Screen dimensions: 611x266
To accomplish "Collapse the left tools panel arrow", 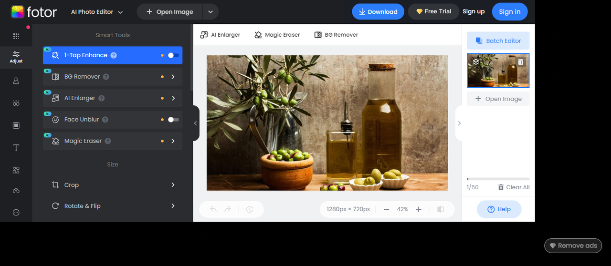I will [x=196, y=123].
